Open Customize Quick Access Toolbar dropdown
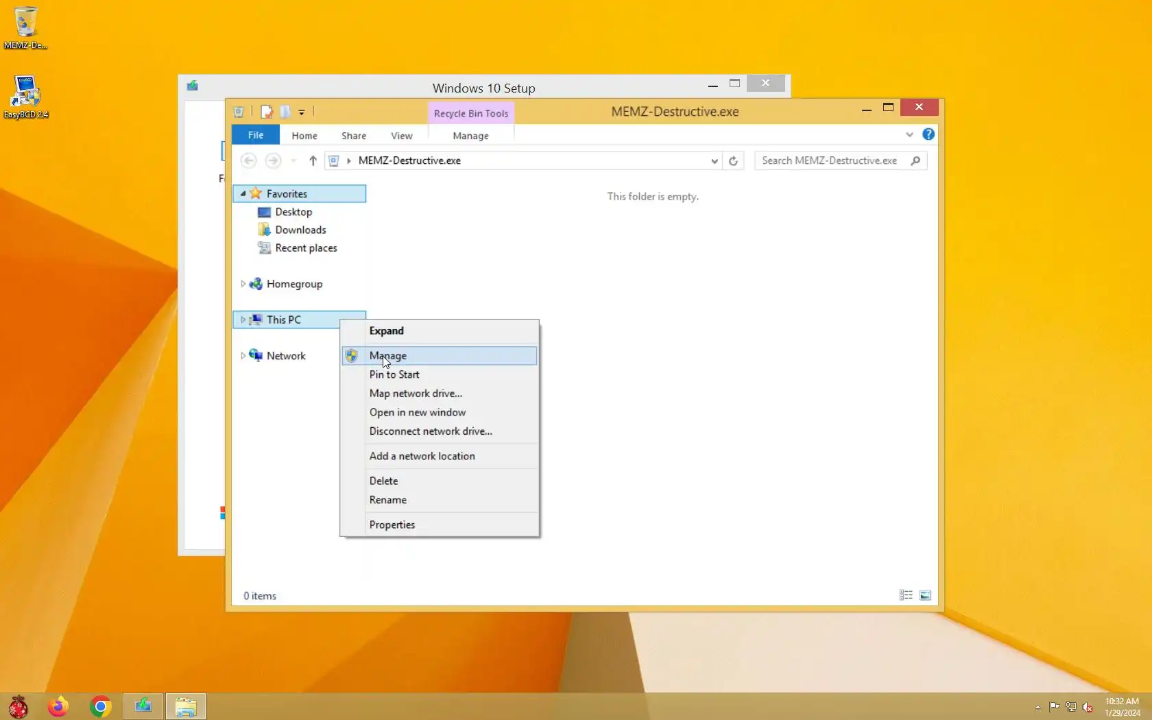This screenshot has width=1152, height=720. coord(302,112)
